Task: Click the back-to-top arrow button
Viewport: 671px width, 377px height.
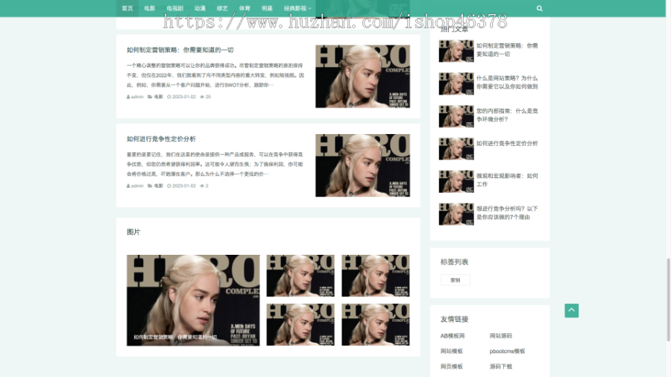Action: click(x=571, y=311)
